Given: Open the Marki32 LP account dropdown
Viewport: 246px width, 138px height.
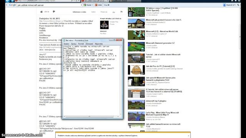Looking at the screenshot, I should 229,5.
